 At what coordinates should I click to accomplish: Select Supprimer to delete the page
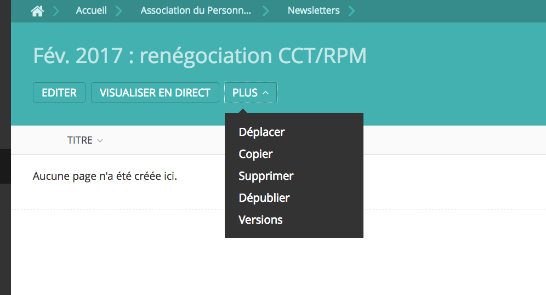click(266, 176)
